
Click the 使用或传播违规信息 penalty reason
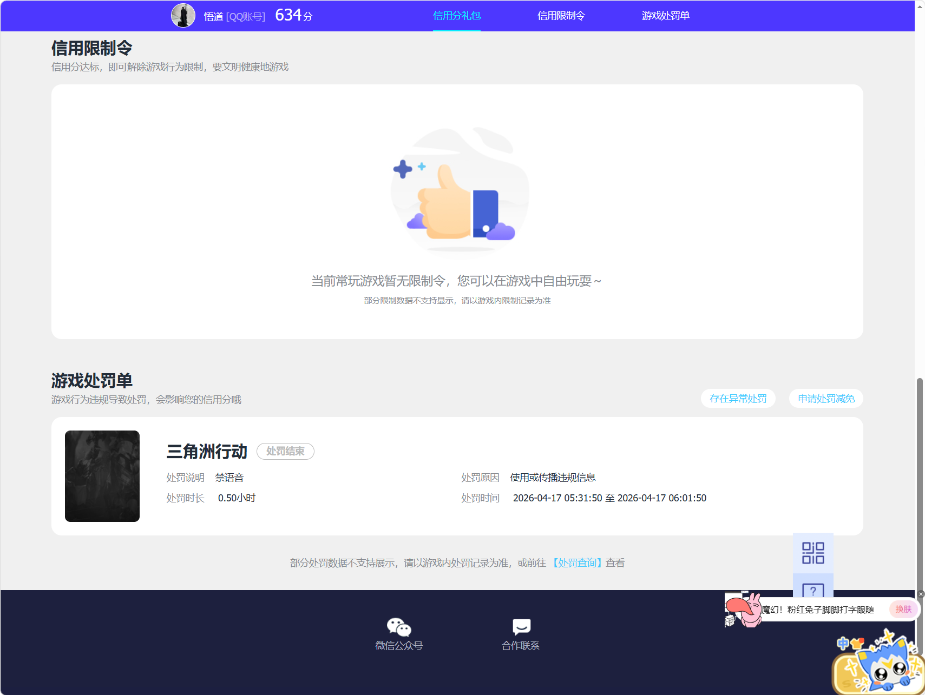(x=553, y=478)
